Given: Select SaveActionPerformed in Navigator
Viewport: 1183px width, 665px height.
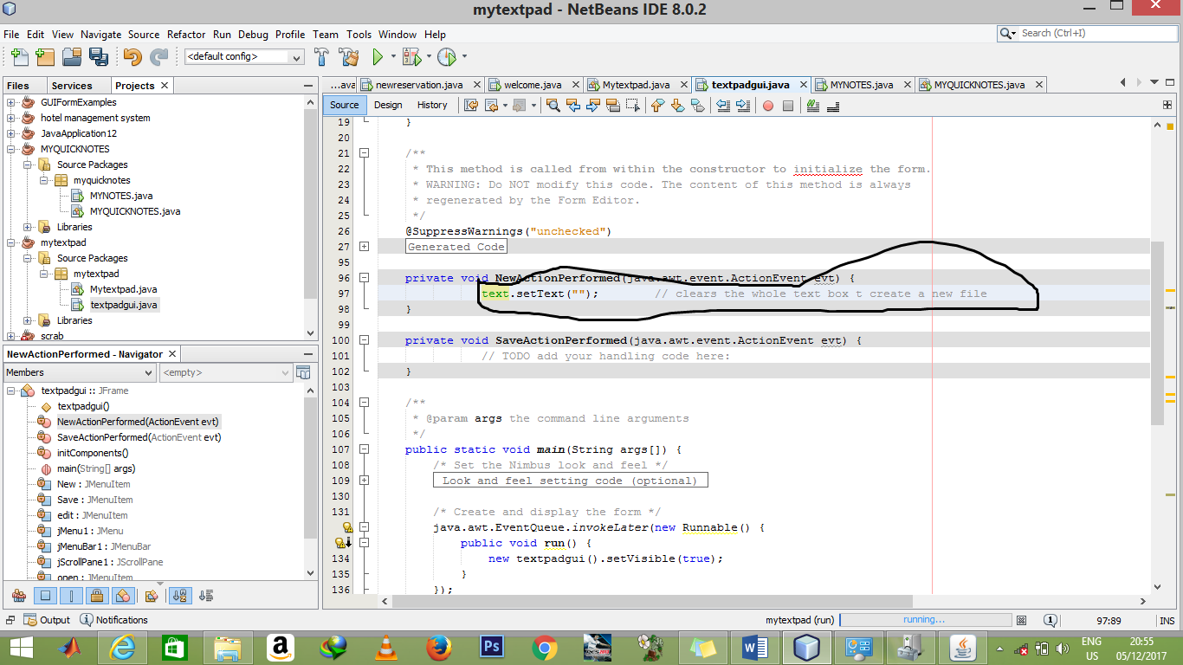Looking at the screenshot, I should pos(139,437).
